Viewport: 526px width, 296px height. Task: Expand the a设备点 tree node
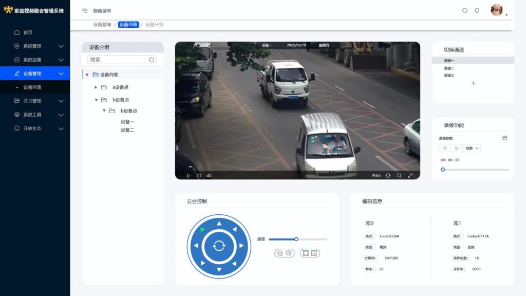pos(96,87)
